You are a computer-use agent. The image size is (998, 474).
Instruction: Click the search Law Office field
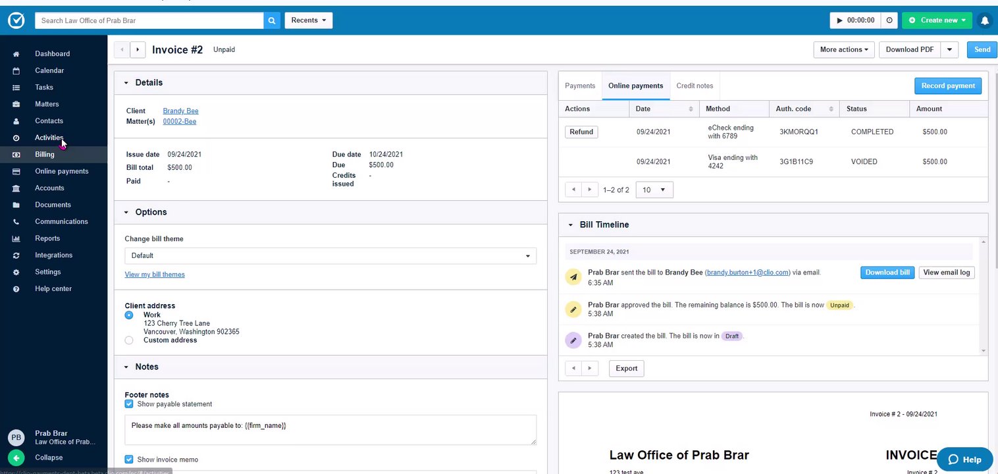tap(149, 20)
